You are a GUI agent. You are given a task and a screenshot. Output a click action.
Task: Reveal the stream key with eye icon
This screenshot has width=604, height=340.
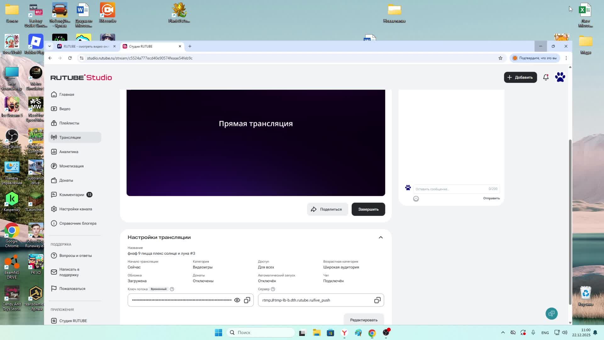[237, 300]
